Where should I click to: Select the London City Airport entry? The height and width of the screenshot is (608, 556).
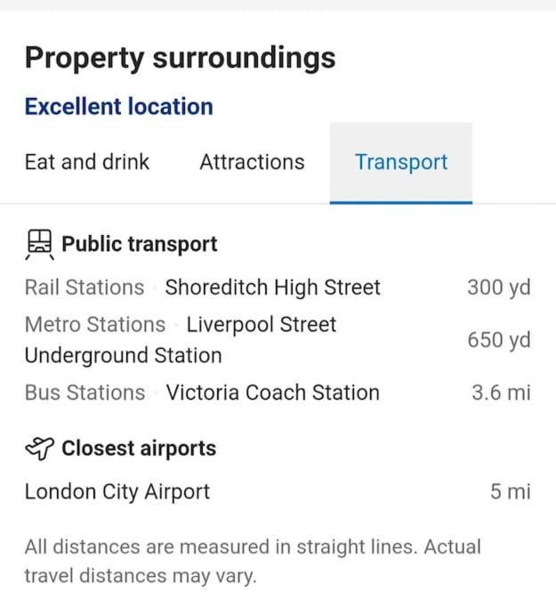[278, 491]
